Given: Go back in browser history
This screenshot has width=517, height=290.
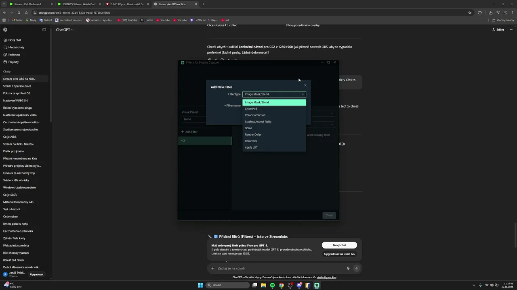Looking at the screenshot, I should [4, 12].
